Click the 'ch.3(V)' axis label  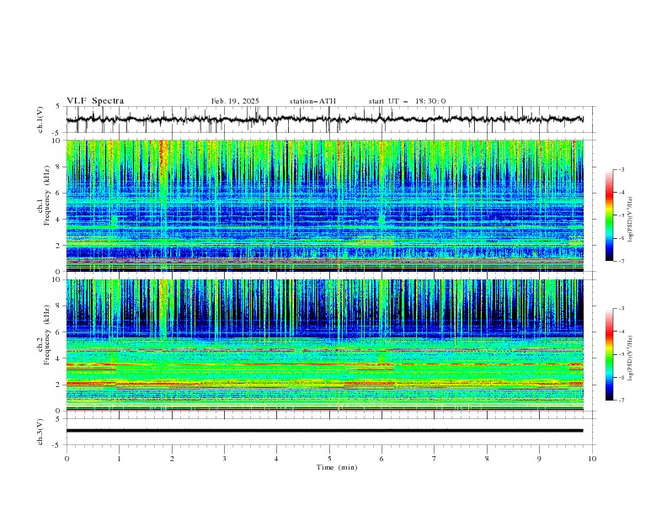click(x=40, y=432)
